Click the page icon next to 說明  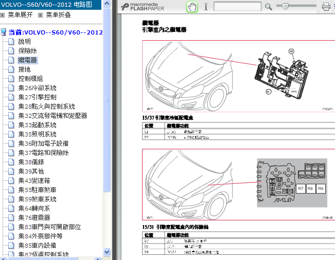[x=11, y=42]
